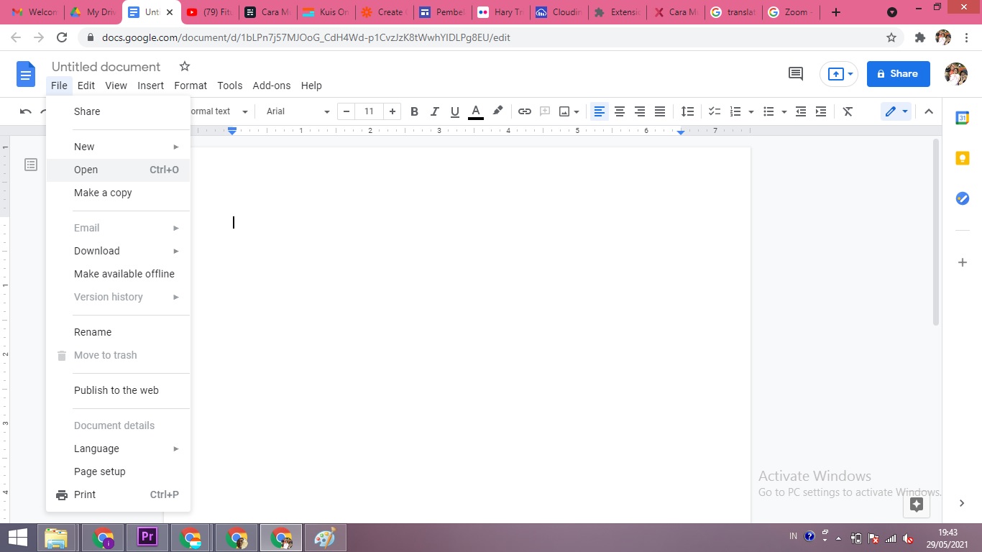Insert a link using the toolbar icon
982x552 pixels.
525,111
